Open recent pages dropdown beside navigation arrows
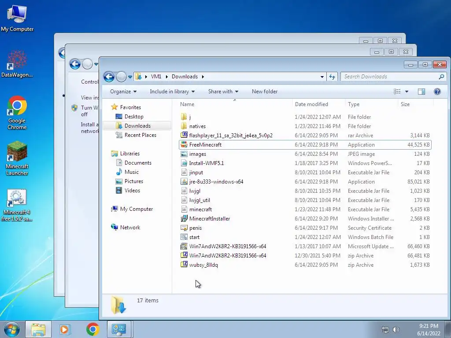 130,77
